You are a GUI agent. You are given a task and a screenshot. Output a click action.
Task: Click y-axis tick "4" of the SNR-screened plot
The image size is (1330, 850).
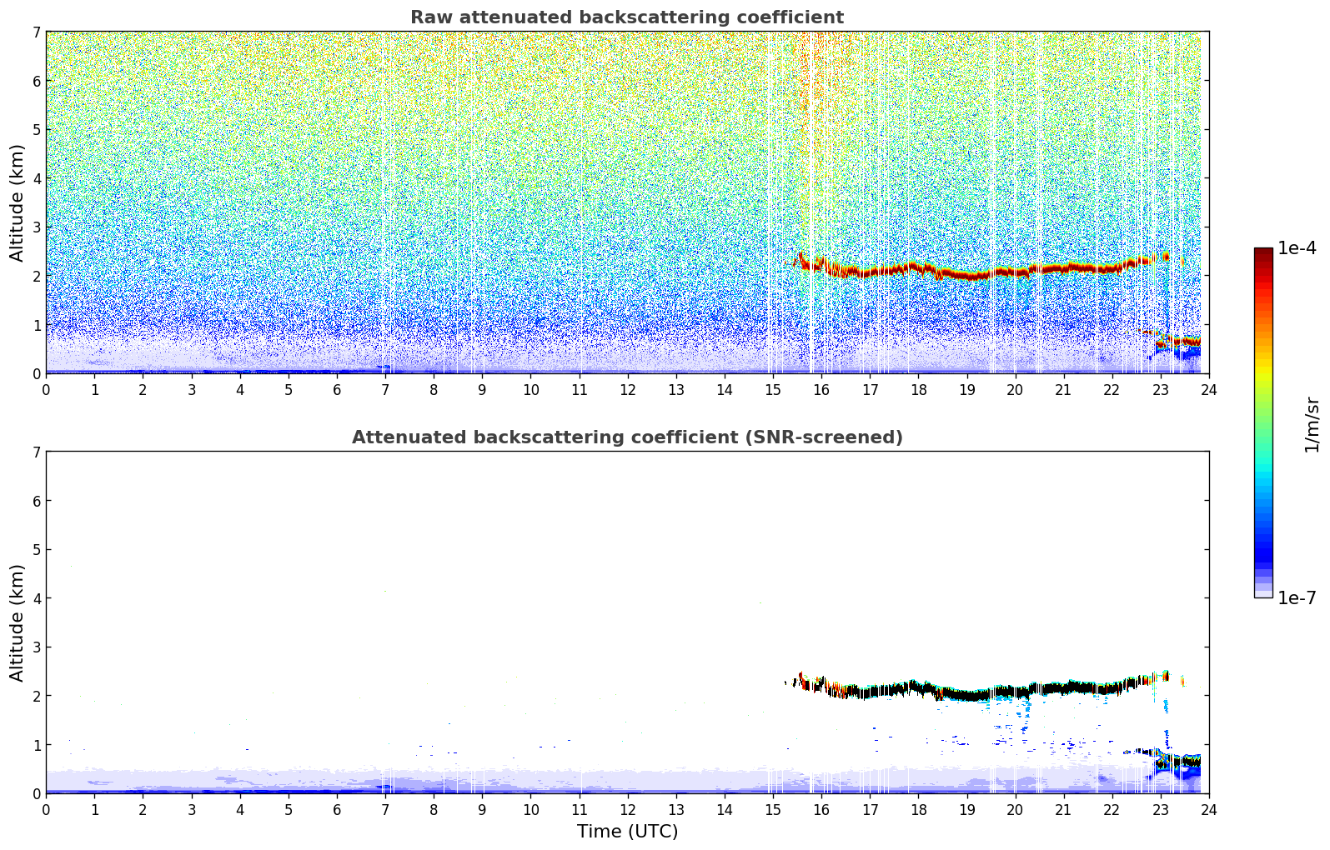pyautogui.click(x=37, y=598)
